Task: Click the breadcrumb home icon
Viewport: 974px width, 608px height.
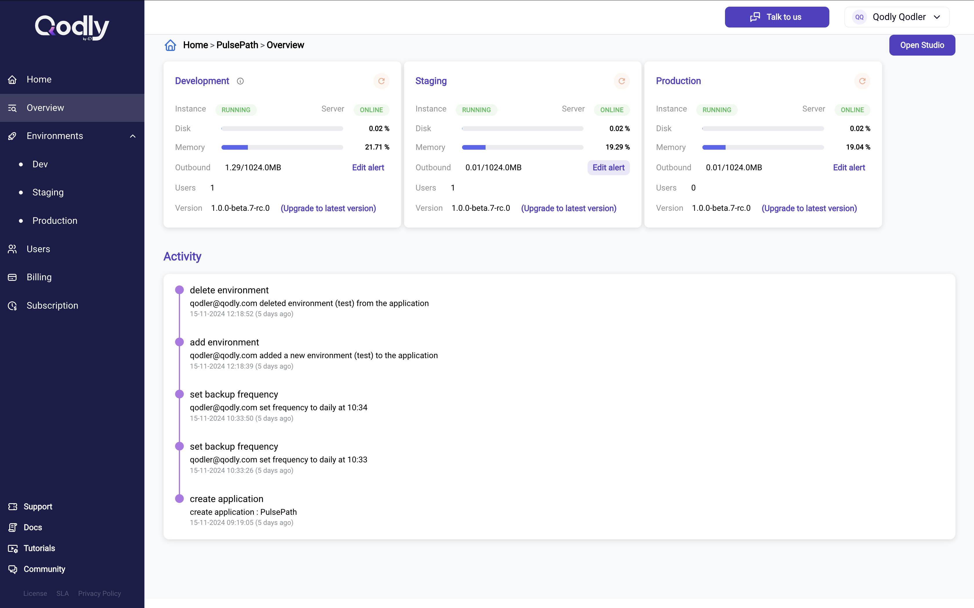Action: point(171,45)
